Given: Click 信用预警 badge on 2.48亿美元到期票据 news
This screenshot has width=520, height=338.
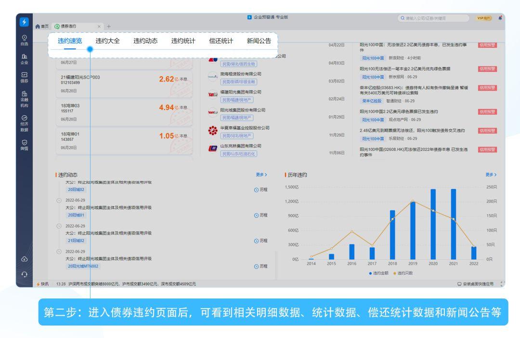Looking at the screenshot, I should coord(487,131).
